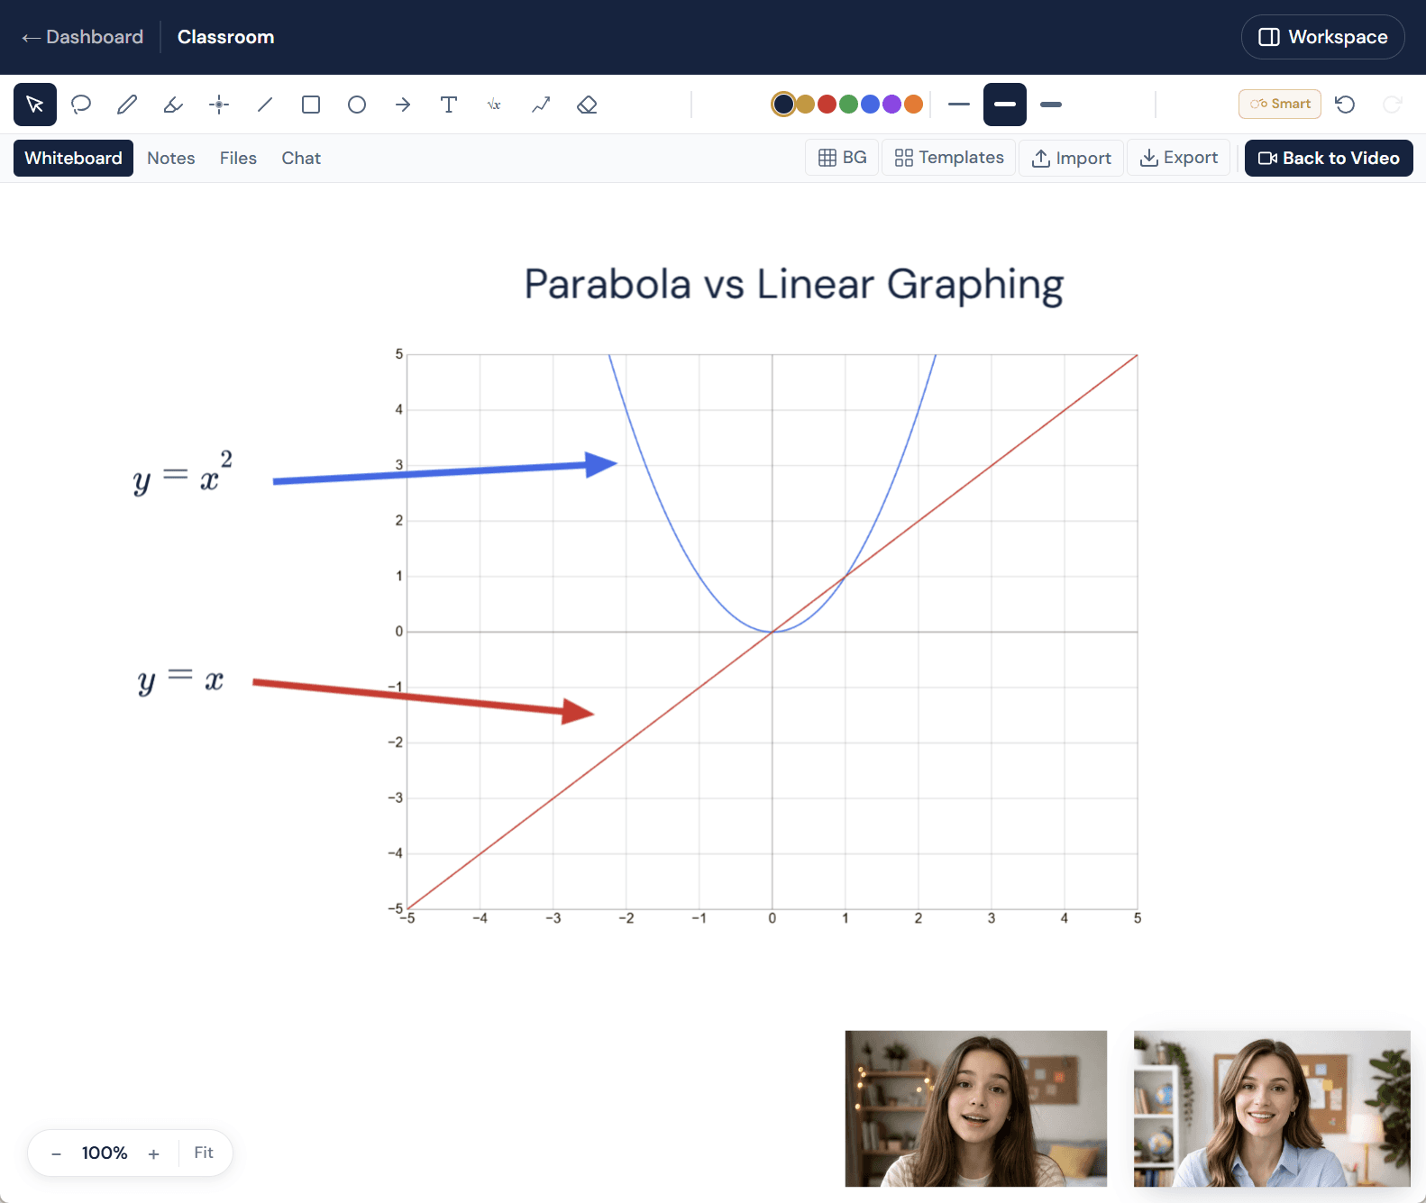Click the student video thumbnail with string lights
1426x1203 pixels.
tap(976, 1108)
